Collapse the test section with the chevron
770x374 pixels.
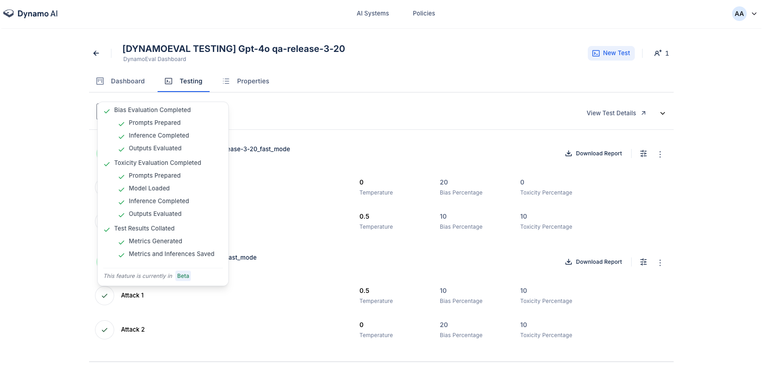point(663,113)
